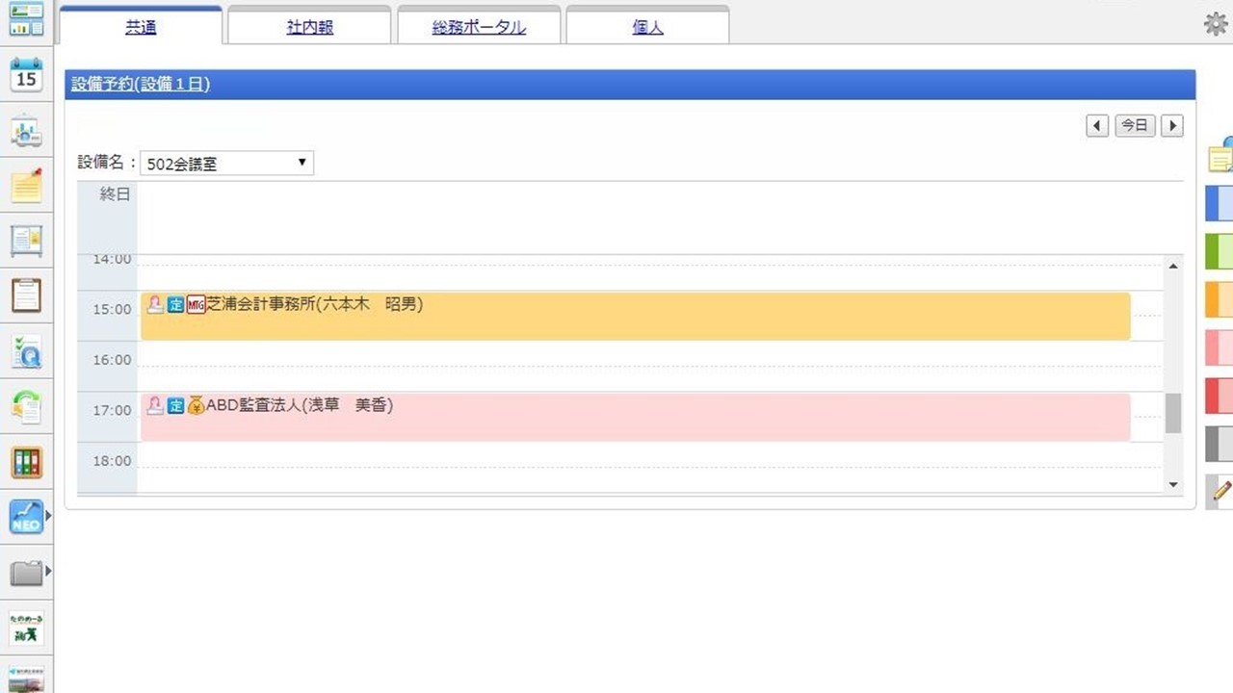Open the clipboard icon in sidebar

tap(26, 295)
